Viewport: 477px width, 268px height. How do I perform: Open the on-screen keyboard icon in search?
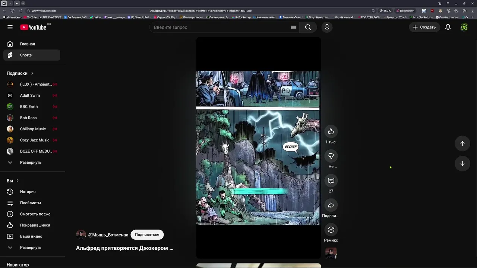[294, 27]
